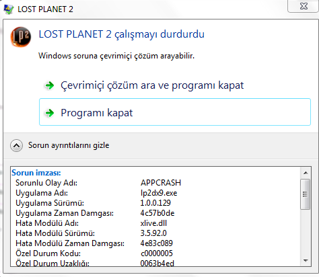
Task: Click 'Windows soruna çevrimiçi çözüm arayabilir.' text
Action: 116,56
